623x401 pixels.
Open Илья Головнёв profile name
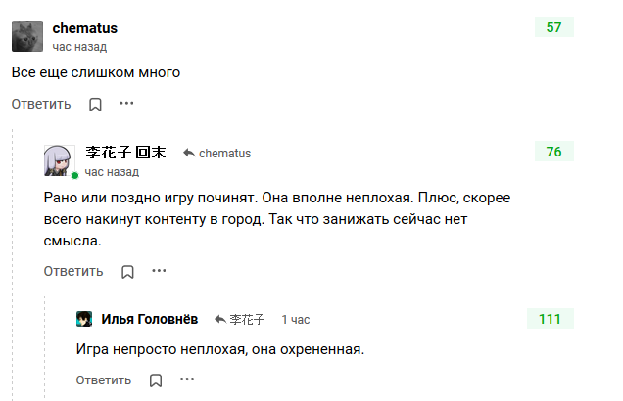point(149,320)
